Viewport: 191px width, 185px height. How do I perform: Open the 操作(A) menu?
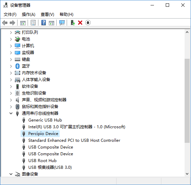tap(29, 15)
